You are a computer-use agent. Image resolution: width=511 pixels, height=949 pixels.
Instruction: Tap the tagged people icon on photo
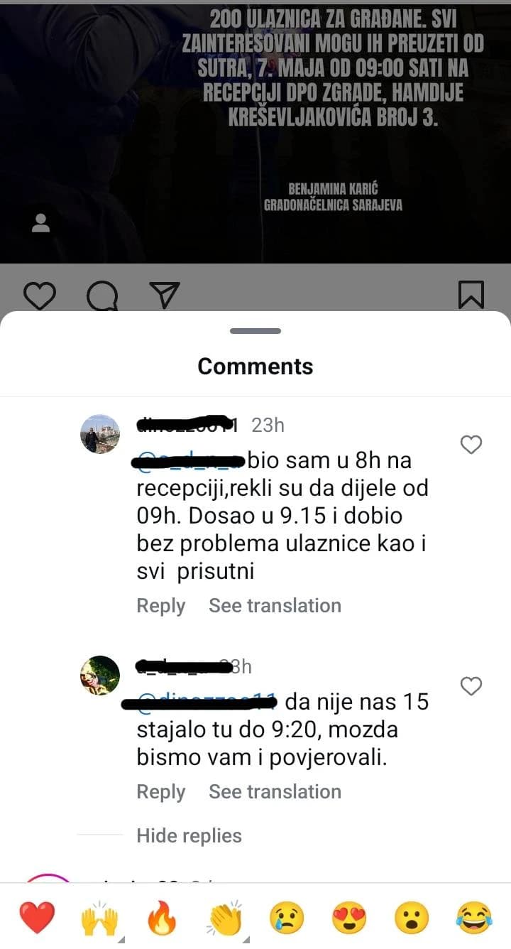[x=41, y=223]
